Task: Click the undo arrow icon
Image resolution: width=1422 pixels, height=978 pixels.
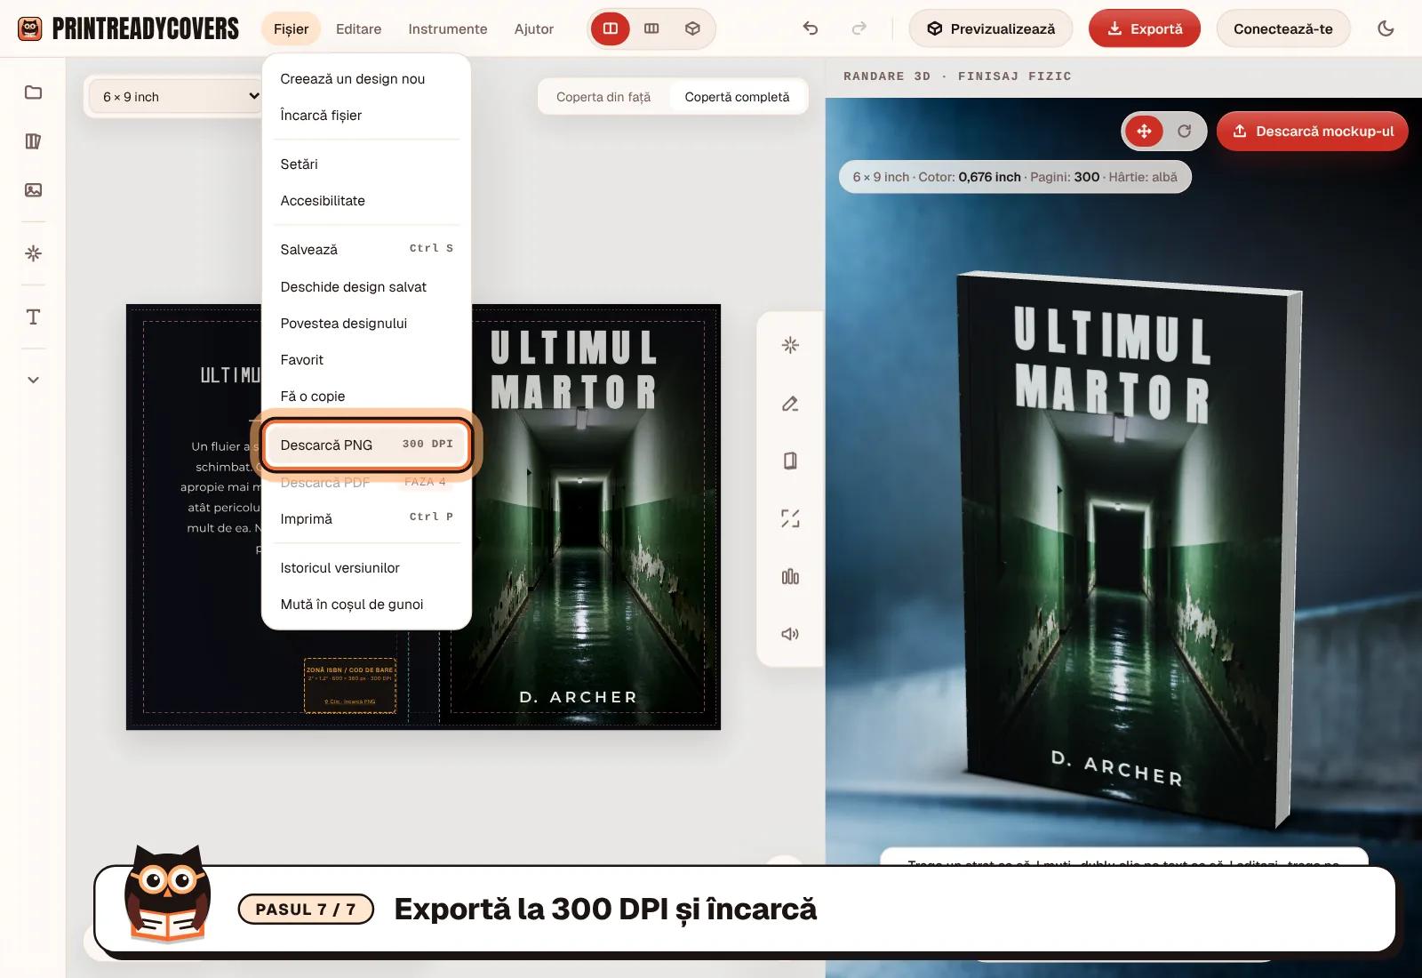Action: pos(811,28)
